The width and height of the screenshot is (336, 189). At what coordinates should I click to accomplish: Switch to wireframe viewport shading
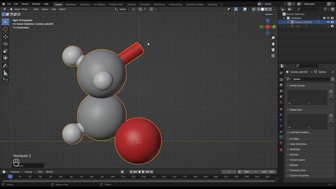[x=259, y=9]
